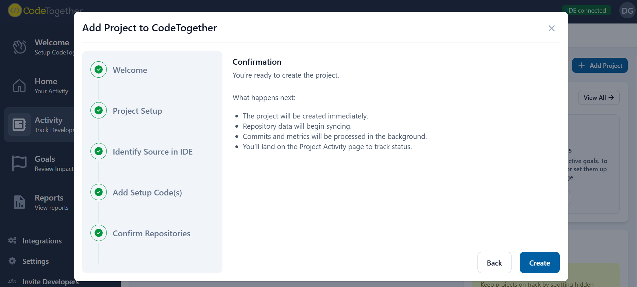The image size is (637, 287).
Task: Close the Add Project dialog
Action: (x=551, y=28)
